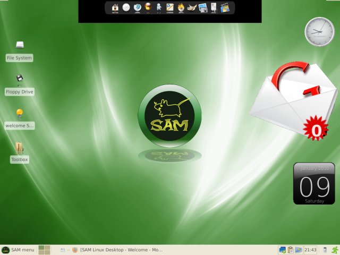Launch the flame disc burner icon in the dock
Screen dimensions: 340x255
point(181,8)
